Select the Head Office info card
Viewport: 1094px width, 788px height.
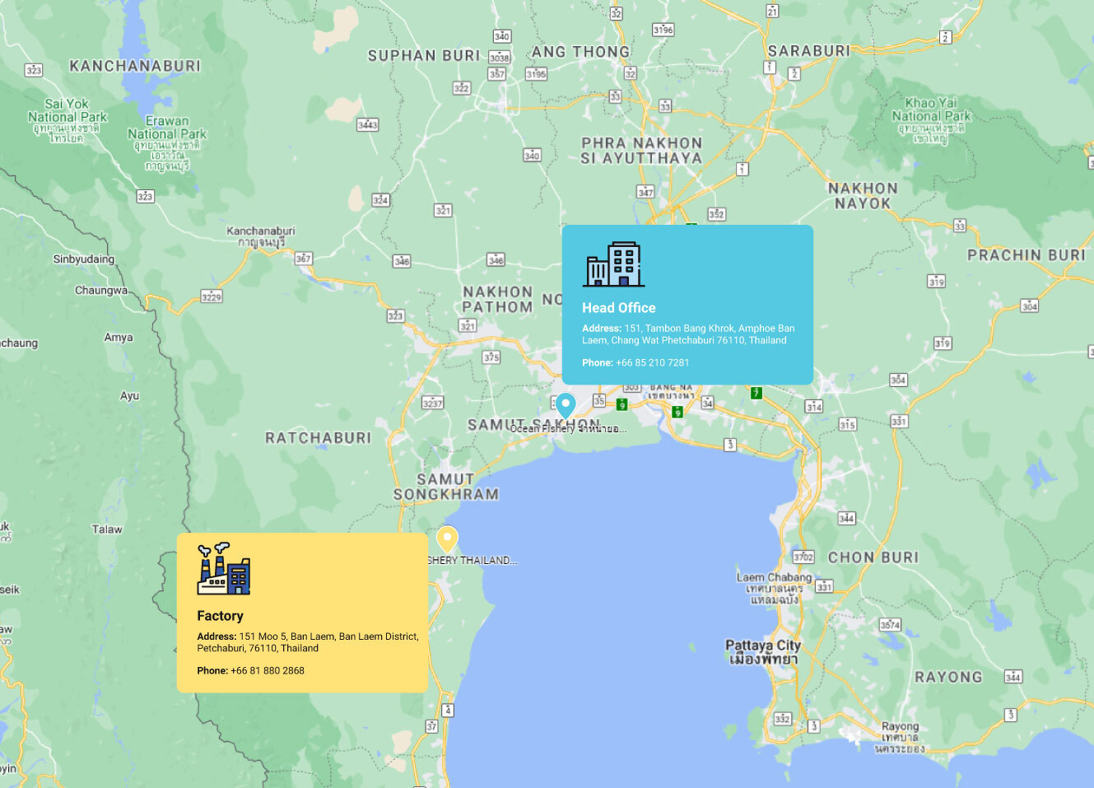point(688,304)
